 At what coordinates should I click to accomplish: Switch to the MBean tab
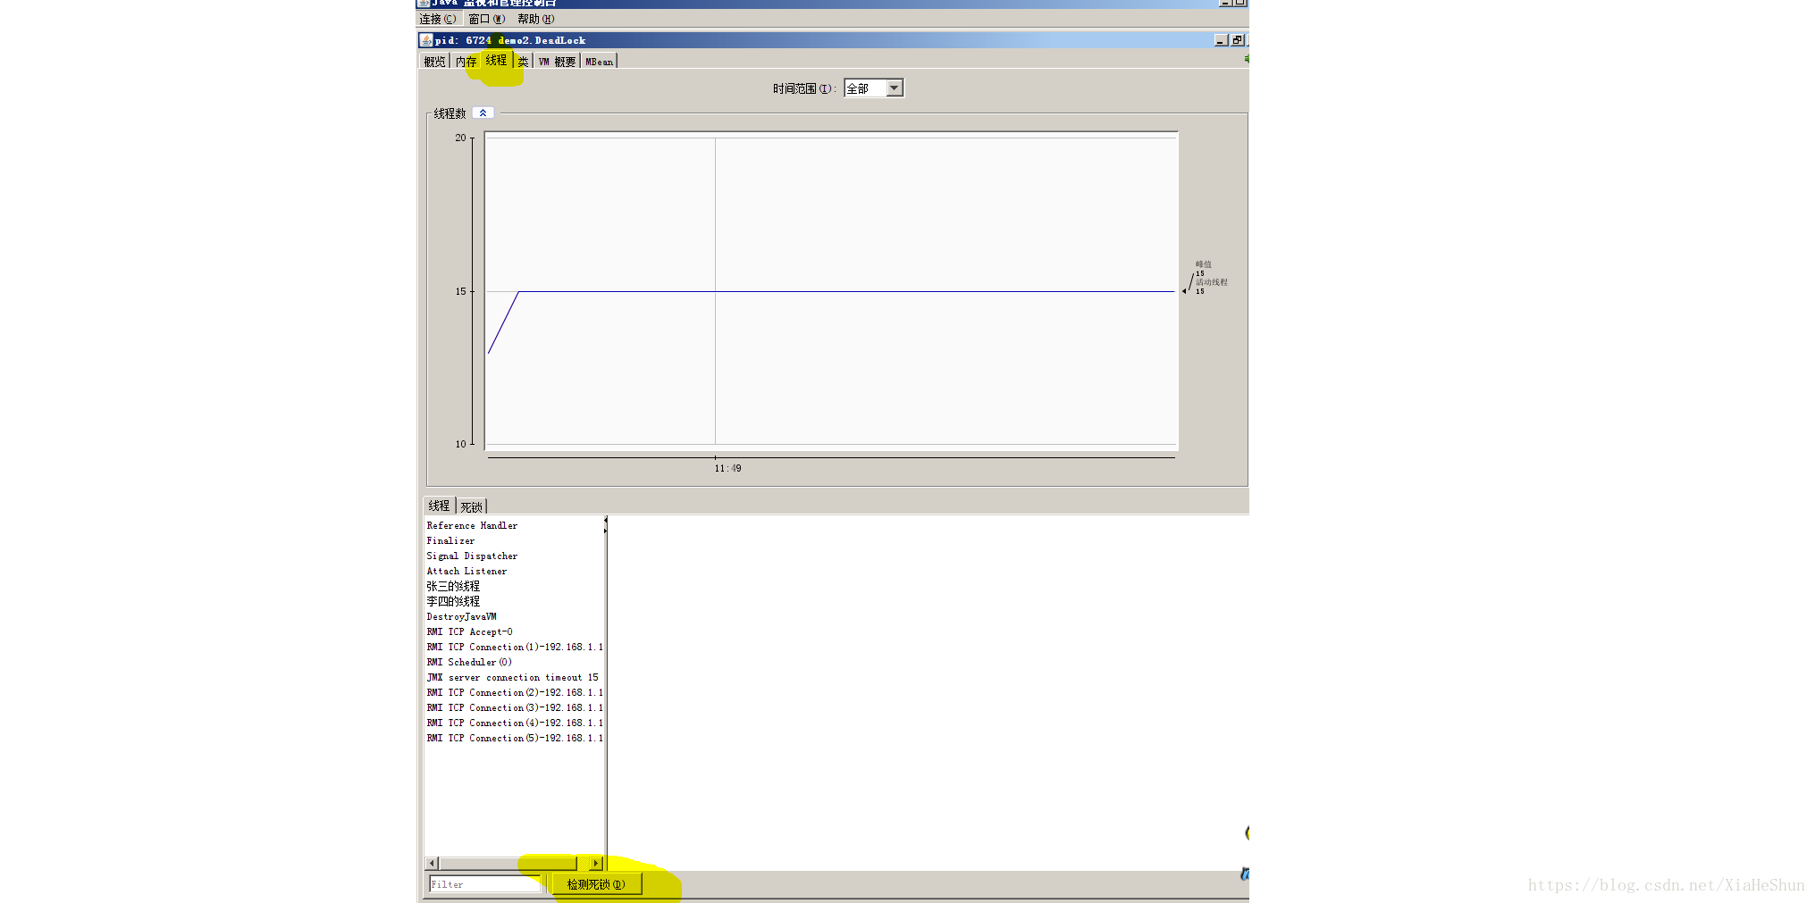pos(599,62)
